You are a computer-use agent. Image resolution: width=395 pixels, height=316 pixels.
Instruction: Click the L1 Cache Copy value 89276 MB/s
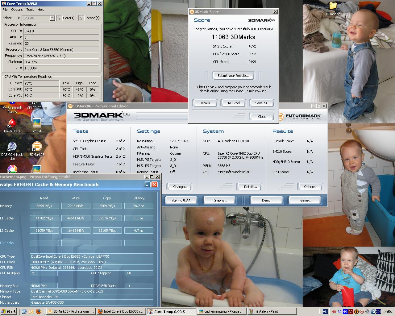[x=107, y=218]
